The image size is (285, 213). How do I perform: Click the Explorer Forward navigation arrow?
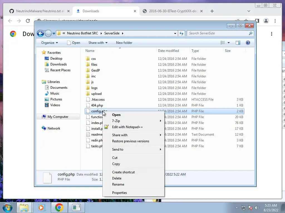pos(48,33)
